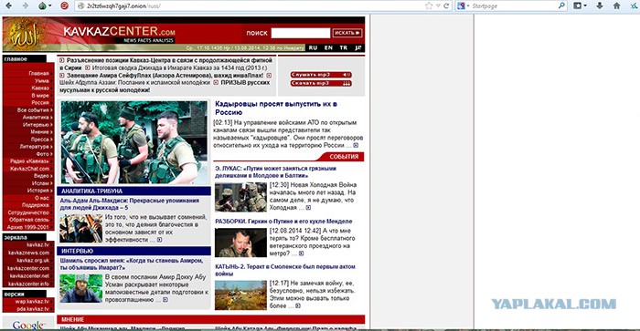Open the search engine selector dropdown
The height and width of the screenshot is (331, 640).
pyautogui.click(x=464, y=5)
